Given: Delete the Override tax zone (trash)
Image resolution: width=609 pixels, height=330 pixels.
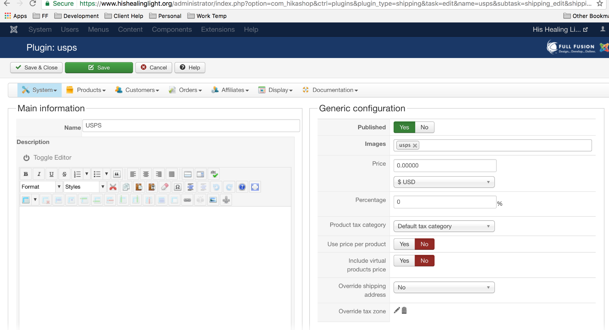Looking at the screenshot, I should point(404,310).
